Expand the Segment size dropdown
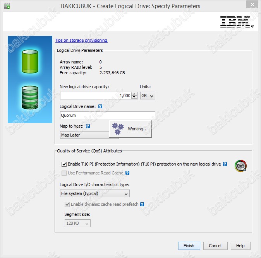Viewport: 261px width, 258px height. [x=77, y=224]
